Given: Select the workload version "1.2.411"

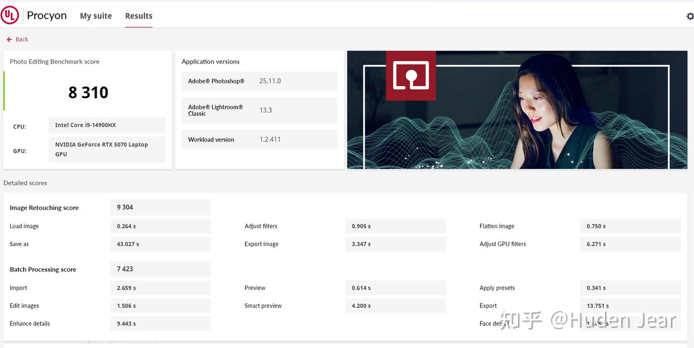Looking at the screenshot, I should pyautogui.click(x=270, y=140).
